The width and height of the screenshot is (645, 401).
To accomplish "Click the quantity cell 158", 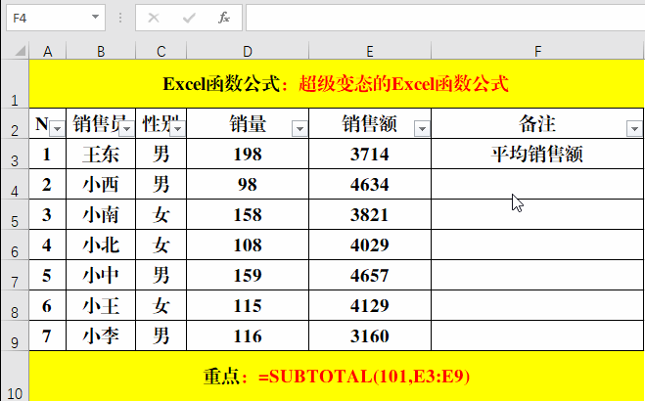I will click(x=248, y=214).
